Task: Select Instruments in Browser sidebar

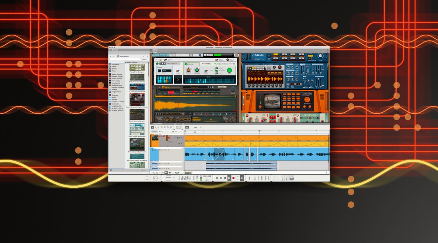Action: [x=115, y=64]
